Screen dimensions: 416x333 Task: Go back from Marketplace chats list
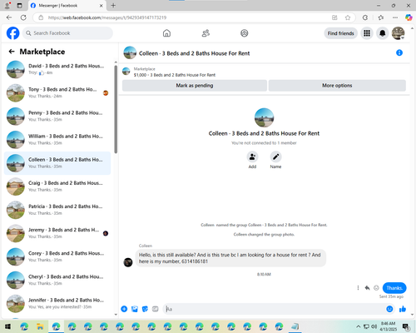click(x=12, y=52)
